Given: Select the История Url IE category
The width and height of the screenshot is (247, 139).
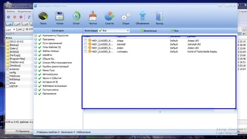Looking at the screenshot, I should pyautogui.click(x=50, y=82).
